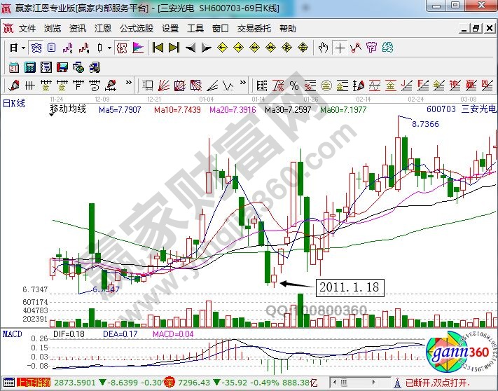This screenshot has width=498, height=391.
Task: Open the 公式选股 menu
Action: click(136, 29)
